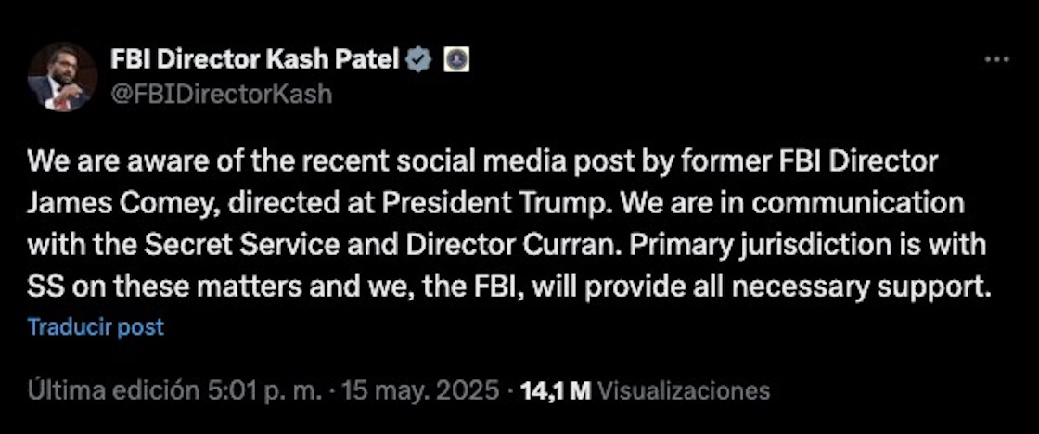1039x434 pixels.
Task: Open the three-dot more options menu
Action: tap(995, 60)
